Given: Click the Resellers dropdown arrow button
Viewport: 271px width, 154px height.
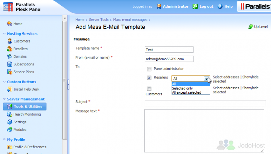Looking at the screenshot, I should 207,79.
